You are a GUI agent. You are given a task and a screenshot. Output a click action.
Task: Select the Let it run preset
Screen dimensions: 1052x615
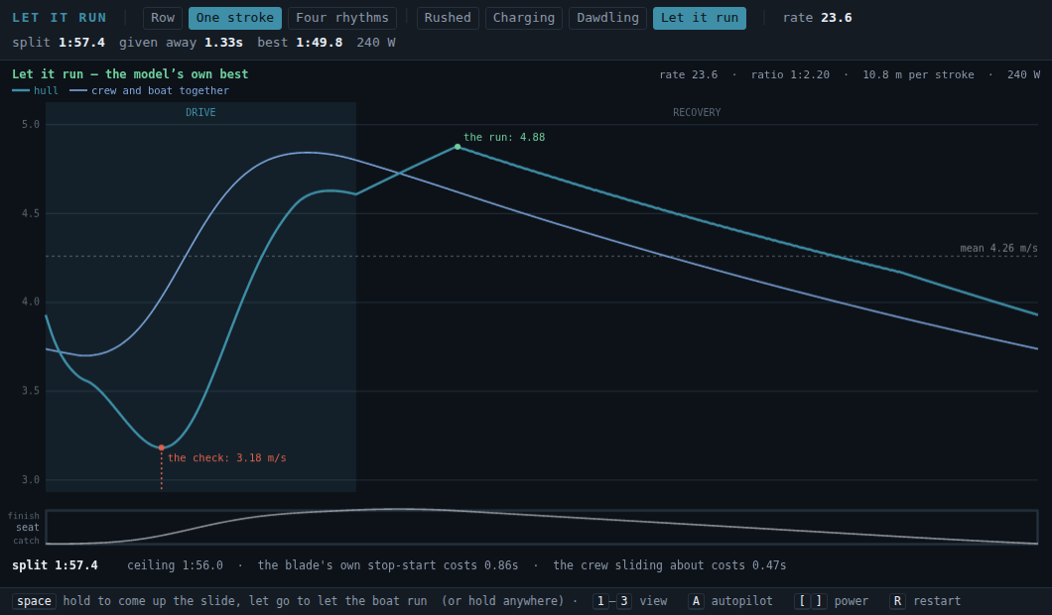pos(699,18)
